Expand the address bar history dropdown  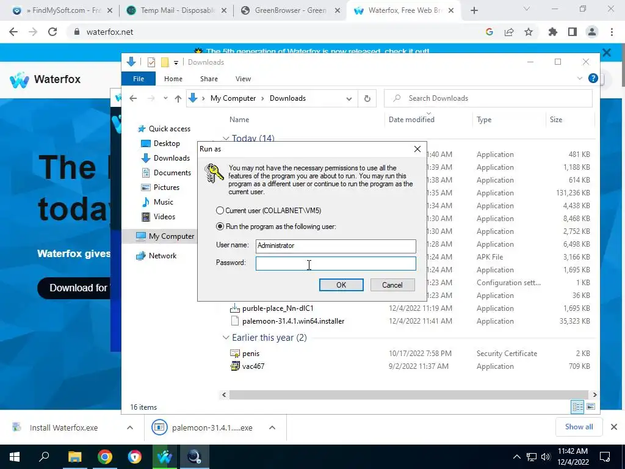[349, 98]
